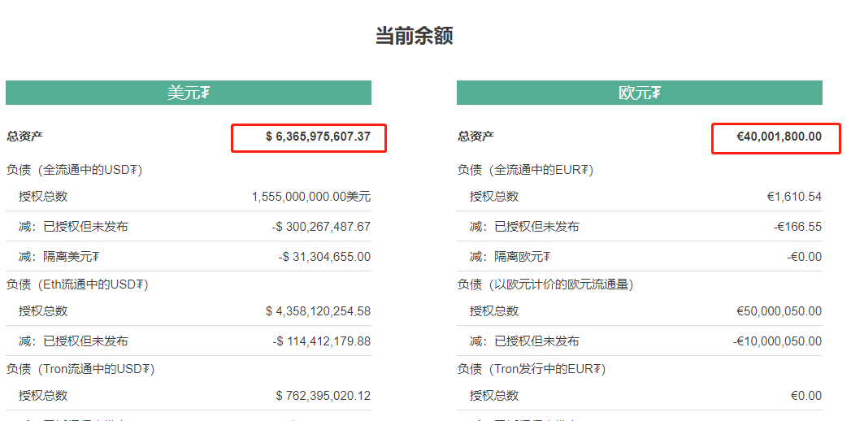This screenshot has width=851, height=421.
Task: Click 授权总数 label beside 1,555,000,000.00美元
Action: 43,197
